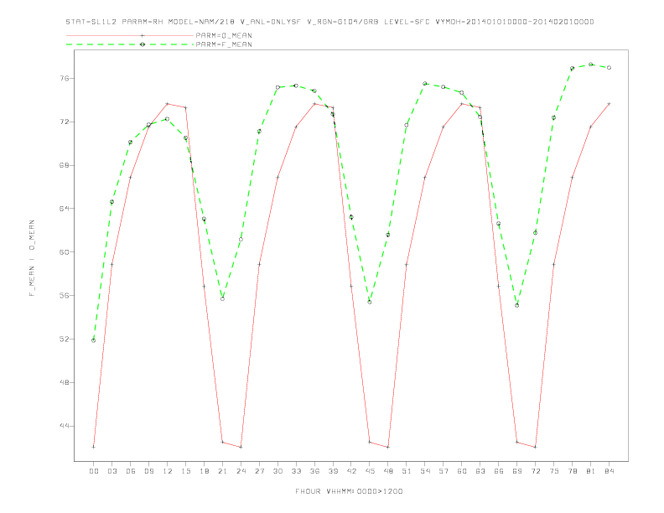This screenshot has width=664, height=513.
Task: Click the O_MEAN plus marker at hour 84
Action: (609, 104)
